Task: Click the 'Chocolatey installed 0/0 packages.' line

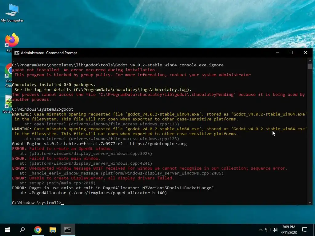Action: point(54,85)
